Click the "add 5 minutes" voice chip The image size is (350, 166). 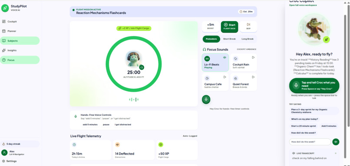click(90, 124)
